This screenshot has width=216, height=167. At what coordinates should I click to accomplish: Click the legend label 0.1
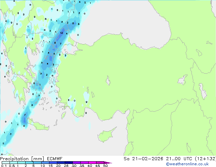4,166
